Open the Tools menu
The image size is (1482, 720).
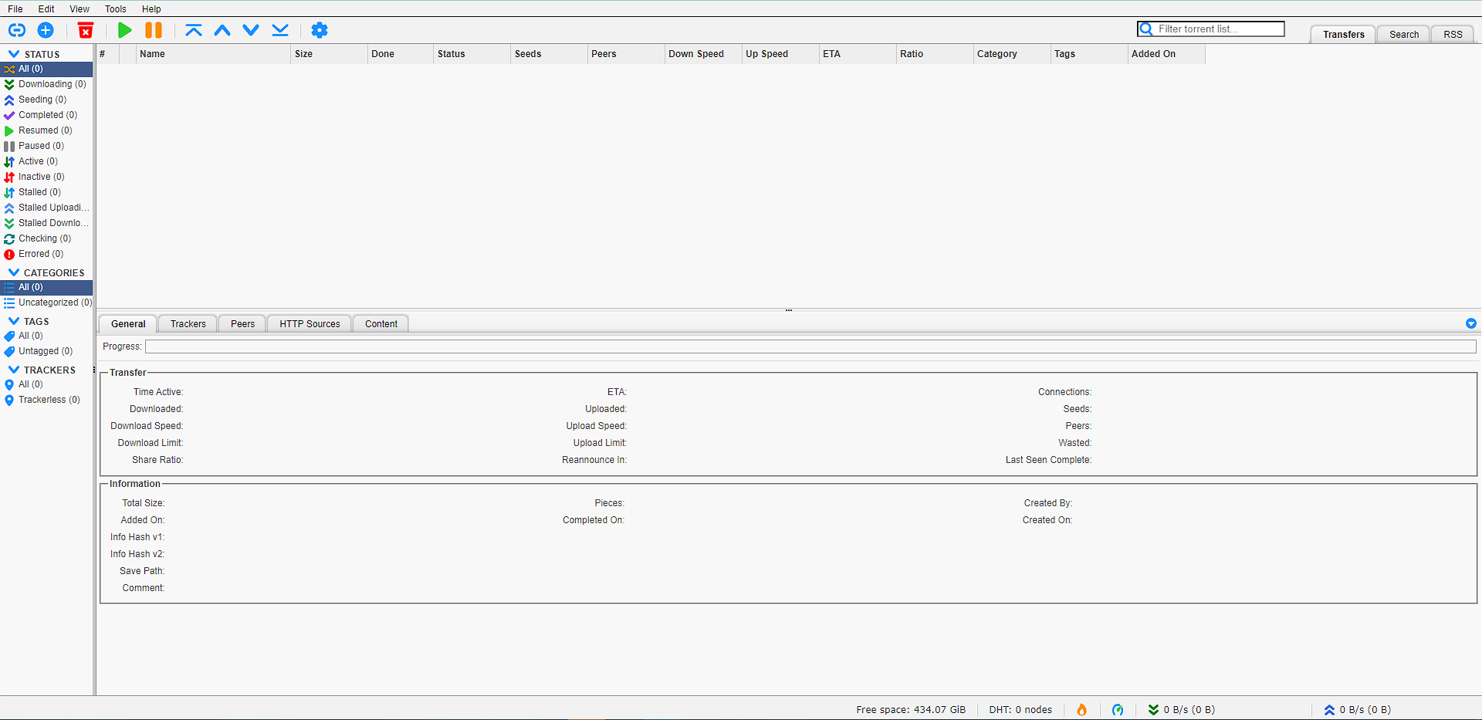click(116, 9)
